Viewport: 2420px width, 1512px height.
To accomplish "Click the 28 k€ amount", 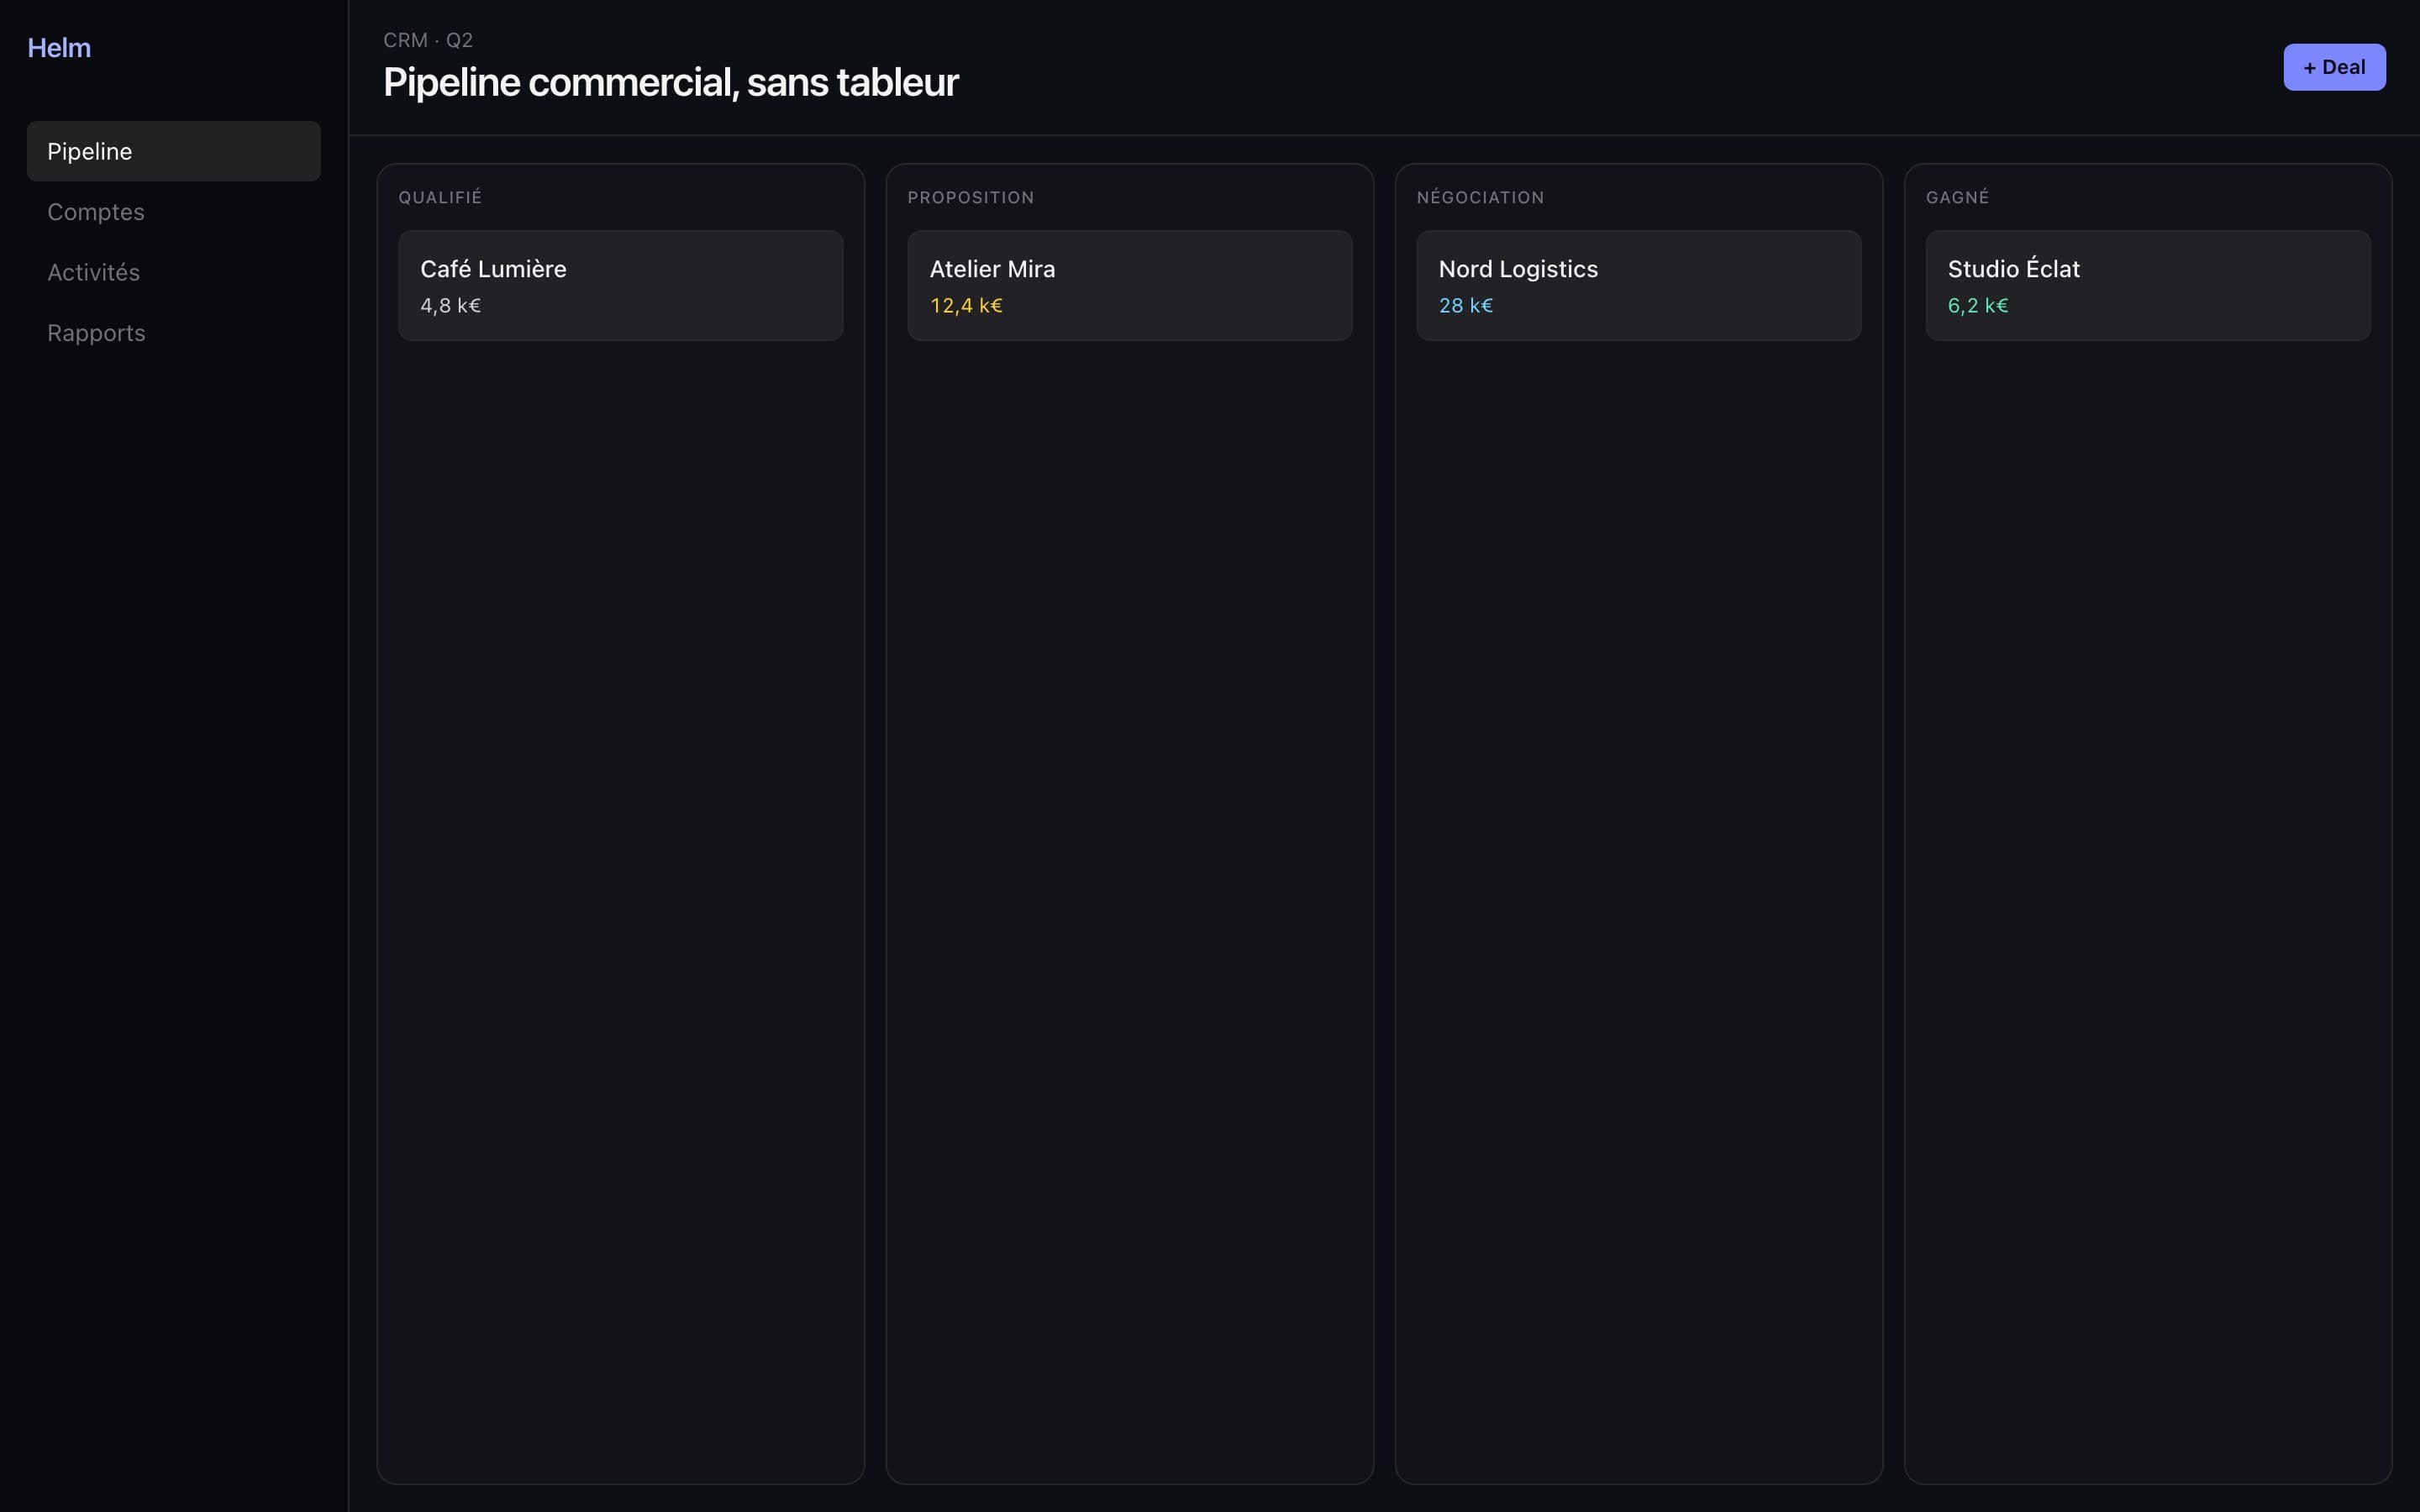I will (1465, 306).
